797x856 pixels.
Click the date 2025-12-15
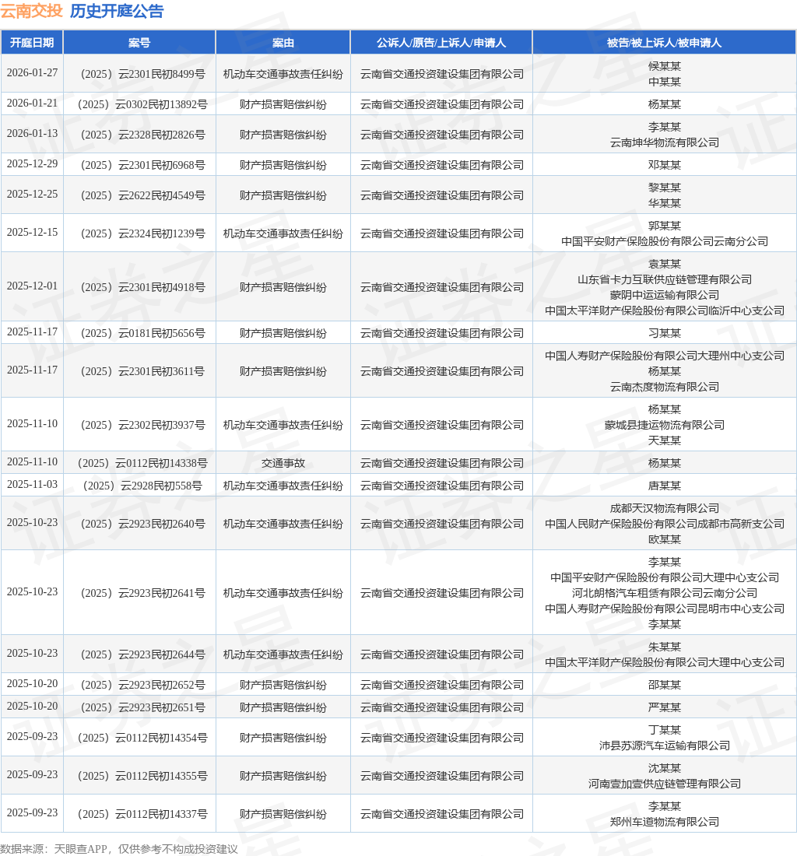(32, 232)
